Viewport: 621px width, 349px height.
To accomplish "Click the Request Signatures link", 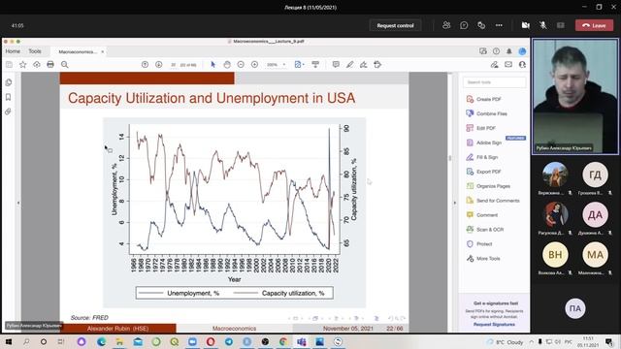I will click(x=494, y=325).
